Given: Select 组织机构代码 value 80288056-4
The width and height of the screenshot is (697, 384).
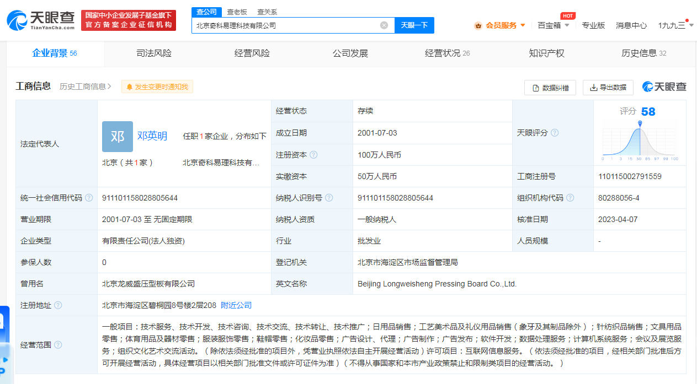Looking at the screenshot, I should [619, 198].
